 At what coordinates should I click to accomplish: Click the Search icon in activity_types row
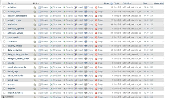64,20
